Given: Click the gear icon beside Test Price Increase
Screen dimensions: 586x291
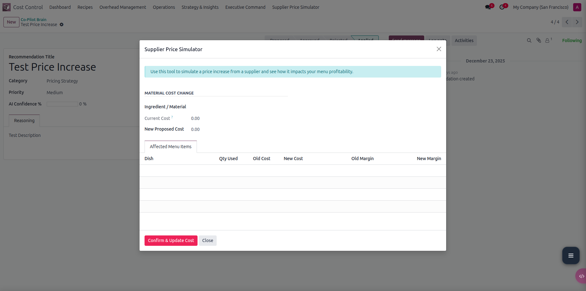Looking at the screenshot, I should [x=62, y=24].
